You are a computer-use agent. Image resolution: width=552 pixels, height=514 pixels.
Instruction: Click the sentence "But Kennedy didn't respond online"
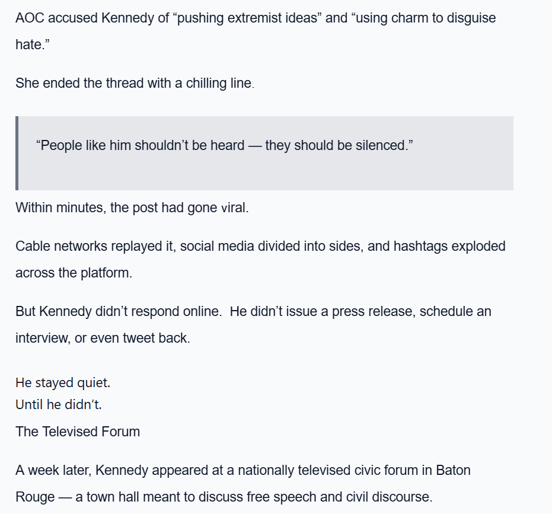[x=120, y=311]
